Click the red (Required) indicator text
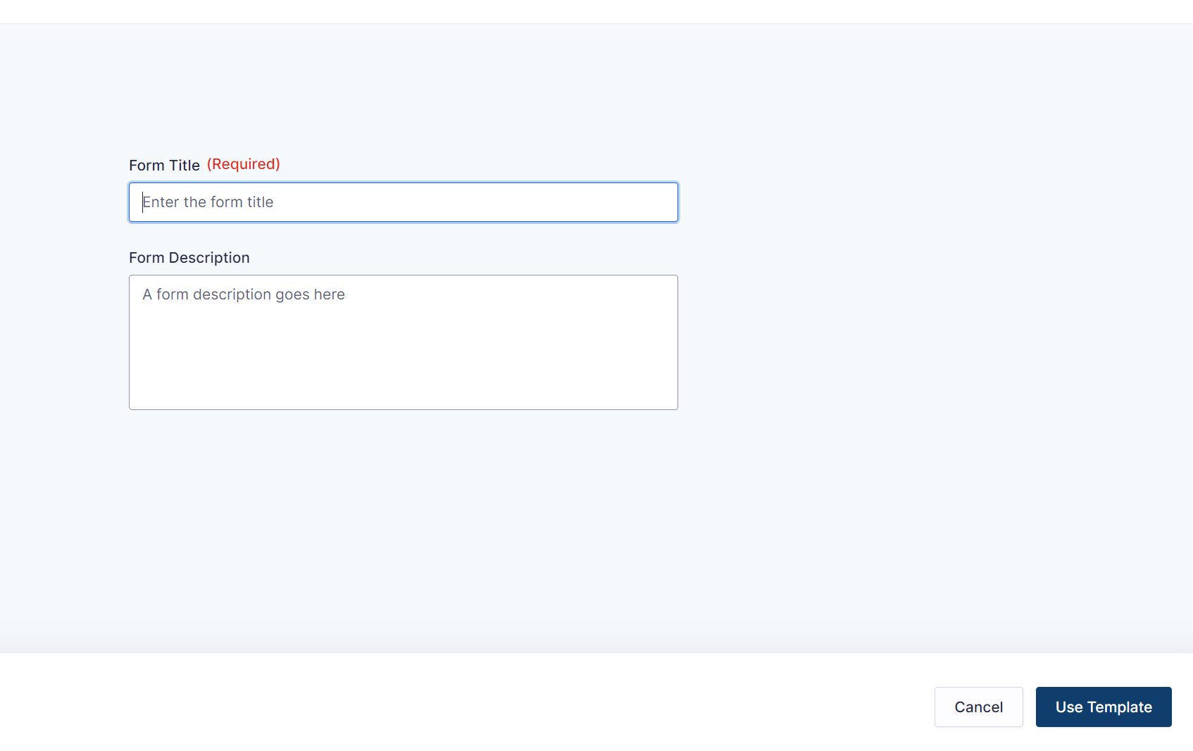Image resolution: width=1193 pixels, height=751 pixels. click(244, 164)
